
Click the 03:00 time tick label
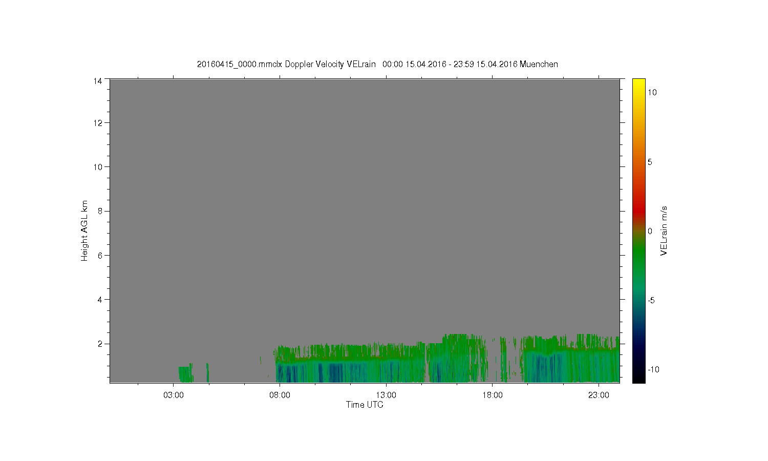174,395
